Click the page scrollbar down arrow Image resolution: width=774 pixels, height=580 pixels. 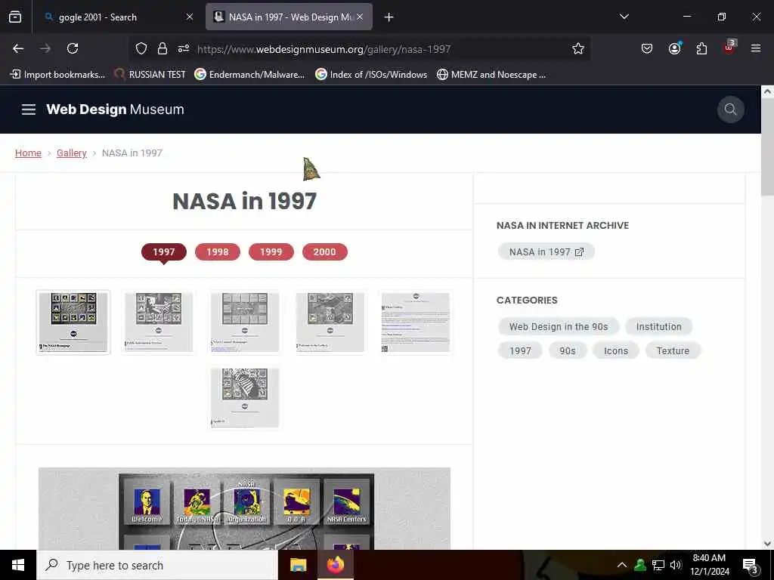coord(767,544)
